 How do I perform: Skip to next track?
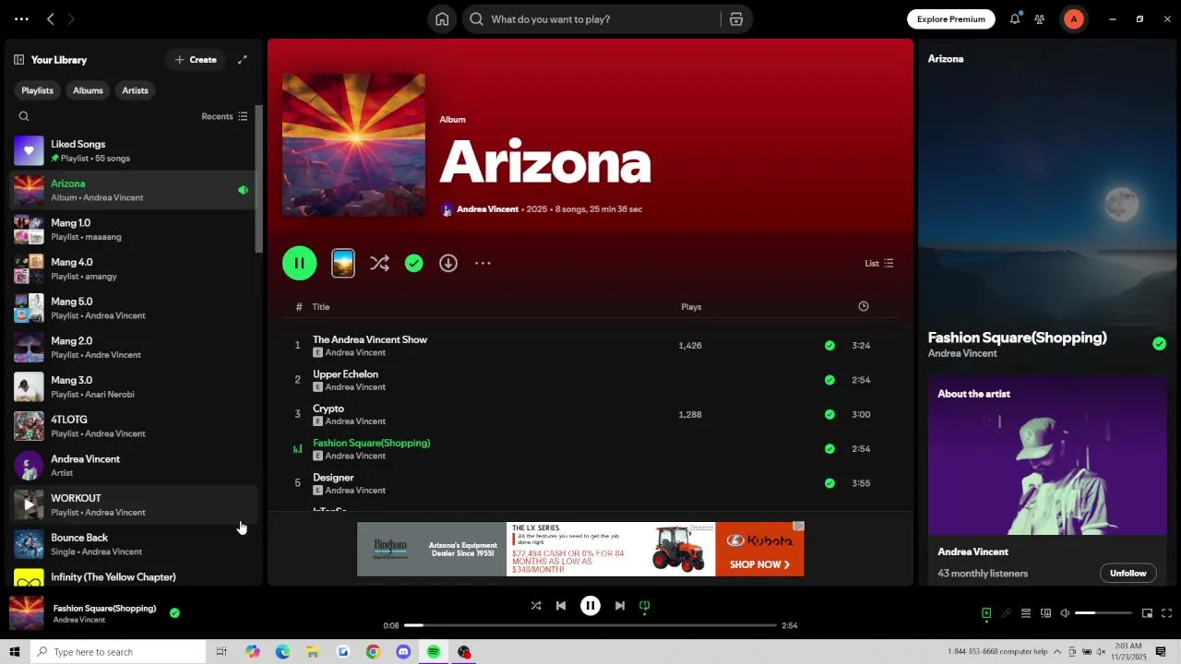coord(620,606)
